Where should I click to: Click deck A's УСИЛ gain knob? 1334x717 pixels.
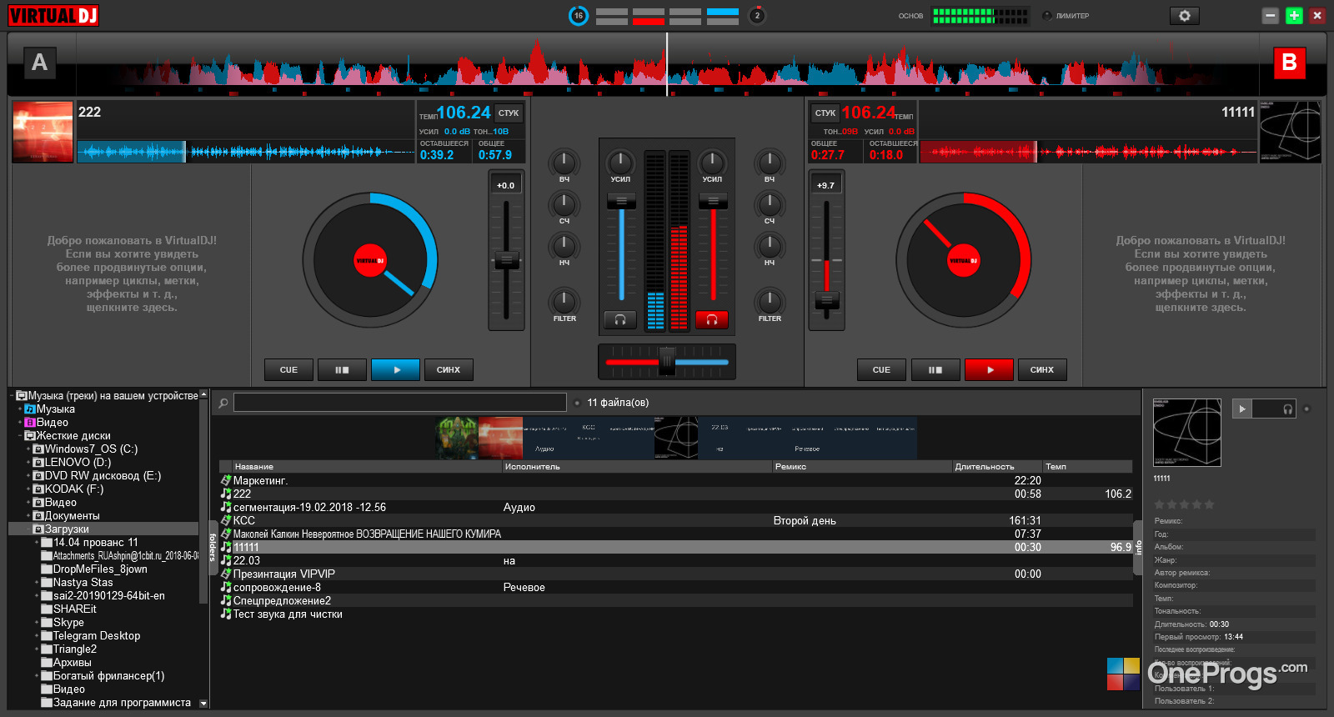coord(620,162)
